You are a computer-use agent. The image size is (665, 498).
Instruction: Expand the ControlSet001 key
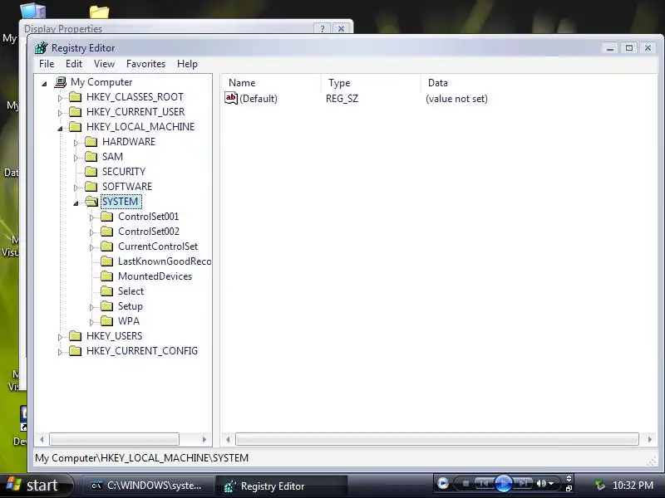tap(91, 217)
